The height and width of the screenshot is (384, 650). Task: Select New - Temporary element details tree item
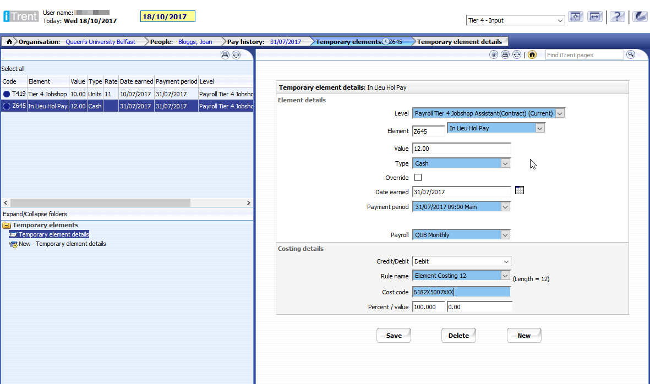(62, 244)
